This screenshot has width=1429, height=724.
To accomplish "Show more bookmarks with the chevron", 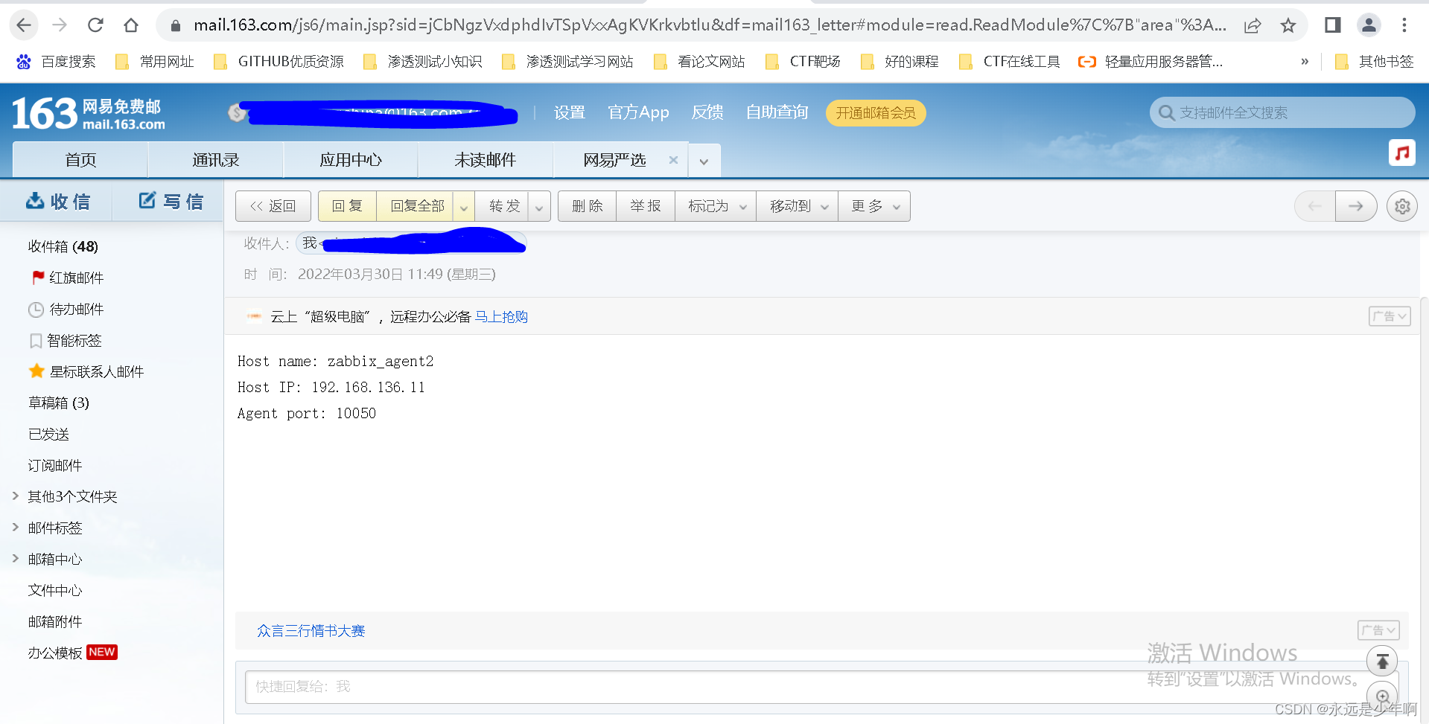I will click(1305, 62).
